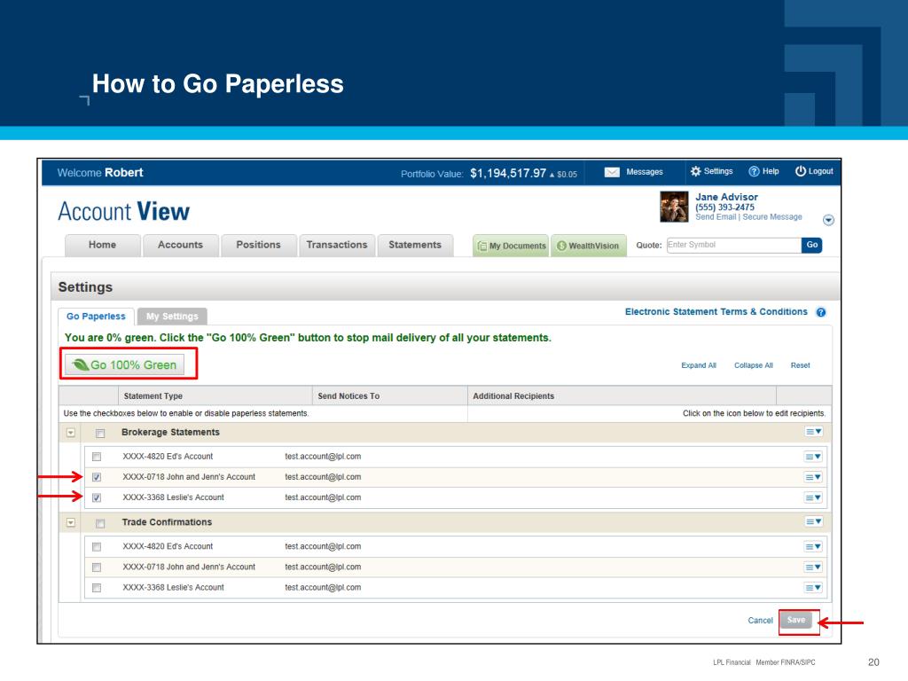Check John and Jenn's trade confirmations checkbox

97,567
